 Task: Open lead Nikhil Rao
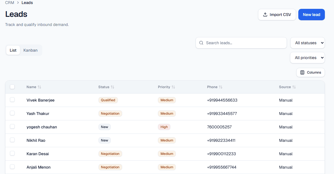tap(36, 140)
